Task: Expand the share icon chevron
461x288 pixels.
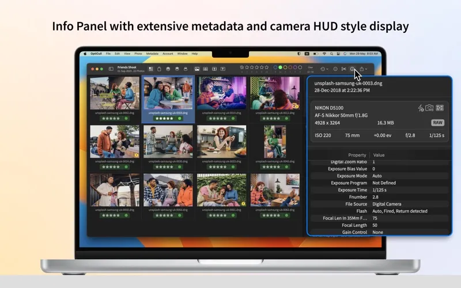Action: pyautogui.click(x=366, y=69)
